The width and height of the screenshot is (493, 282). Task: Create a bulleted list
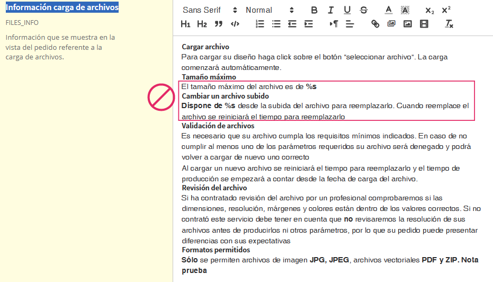point(276,24)
